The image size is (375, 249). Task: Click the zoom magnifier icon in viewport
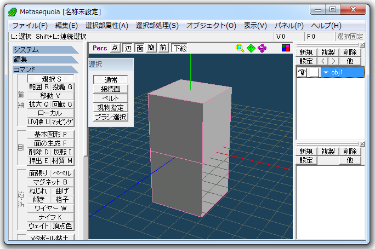240,48
